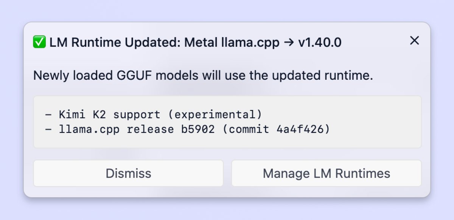Click the 'Newly loaded GGUF models' sentence

pos(203,76)
